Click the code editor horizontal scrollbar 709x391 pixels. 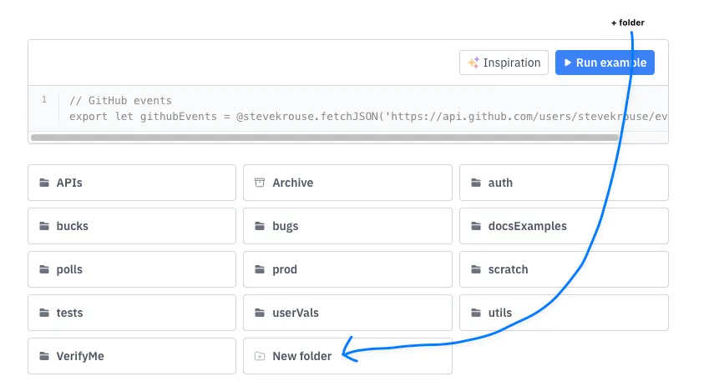pyautogui.click(x=324, y=137)
